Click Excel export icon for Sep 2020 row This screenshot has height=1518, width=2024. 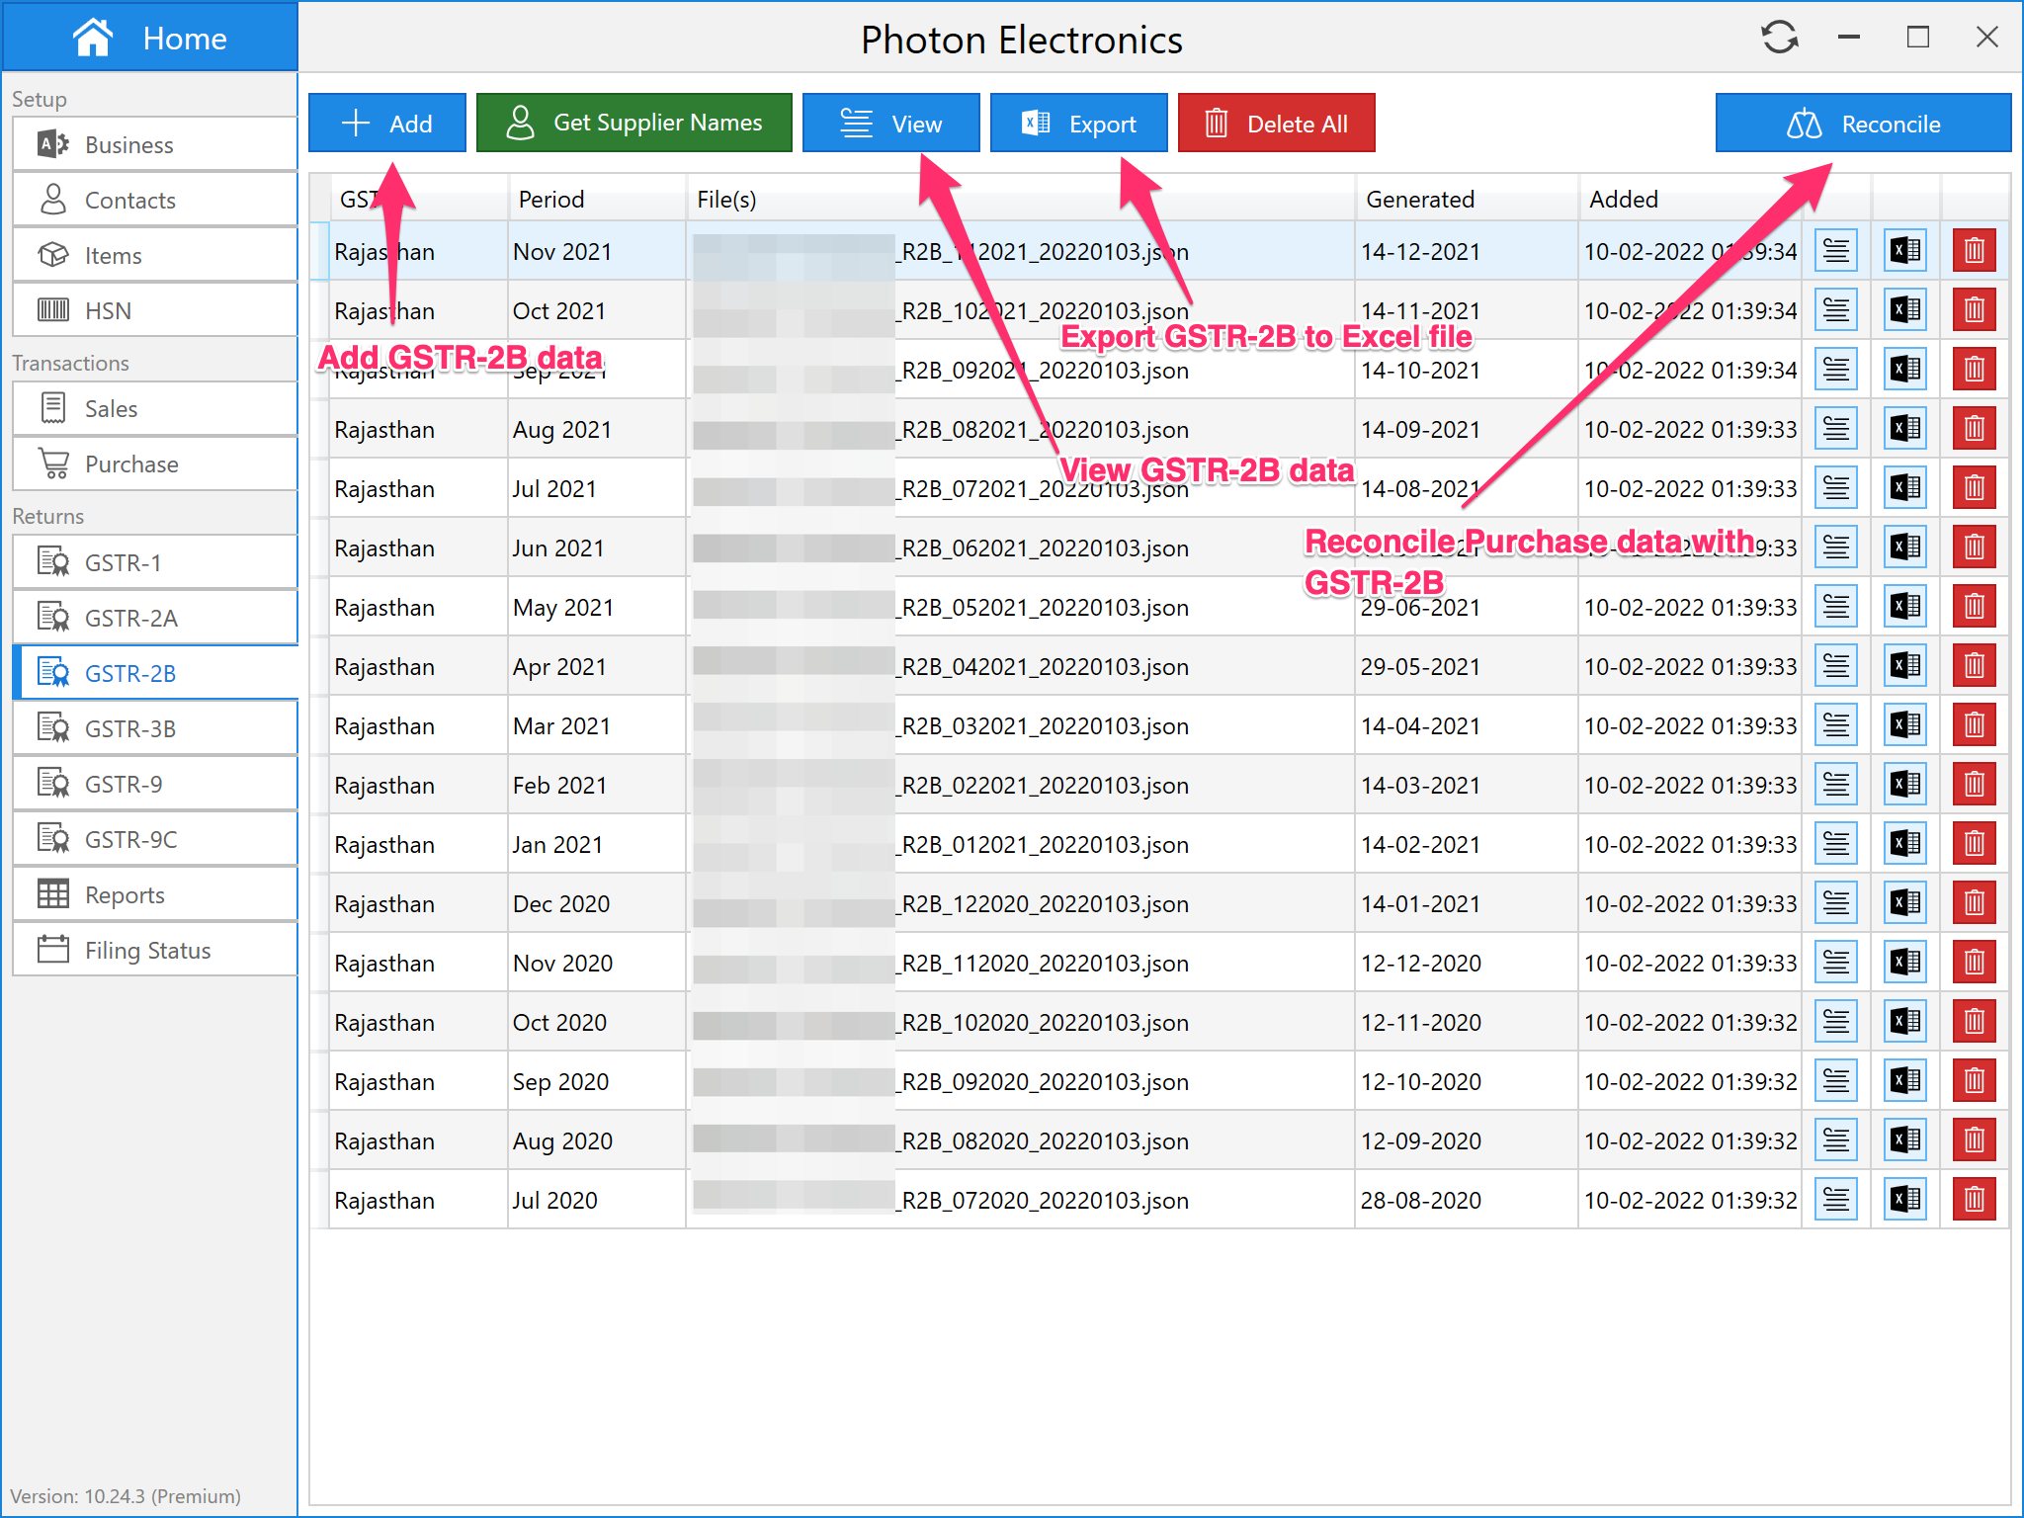[x=1905, y=1081]
